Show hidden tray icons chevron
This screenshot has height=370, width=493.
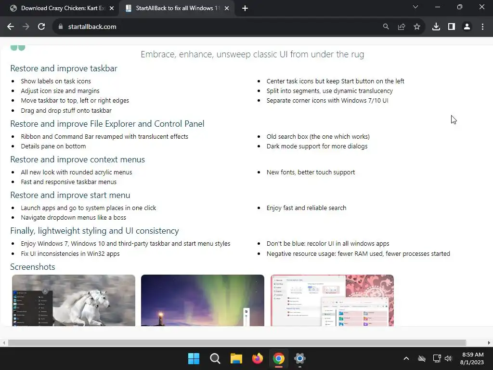[406, 358]
